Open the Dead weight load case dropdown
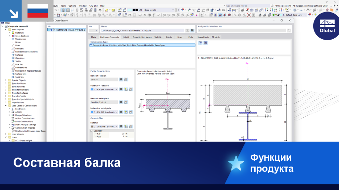Screen dimensions: 339x190 [173, 10]
